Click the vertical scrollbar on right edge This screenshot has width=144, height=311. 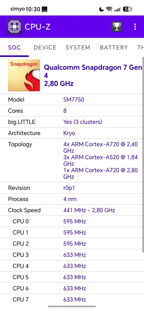click(x=143, y=155)
